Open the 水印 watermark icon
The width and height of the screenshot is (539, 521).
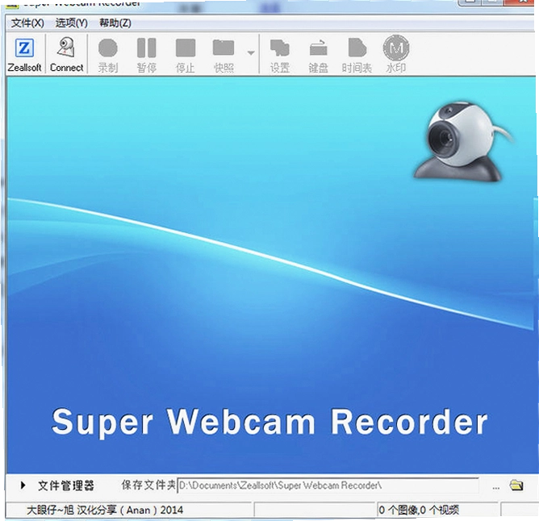[396, 55]
